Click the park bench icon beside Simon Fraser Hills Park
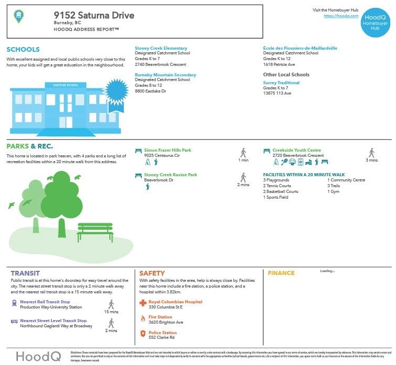Screen dimensions: 396x365 pyautogui.click(x=139, y=151)
